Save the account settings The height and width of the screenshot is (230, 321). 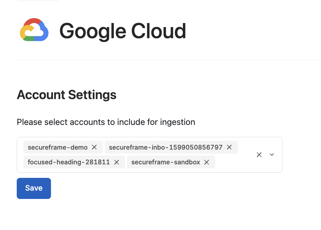coord(34,188)
